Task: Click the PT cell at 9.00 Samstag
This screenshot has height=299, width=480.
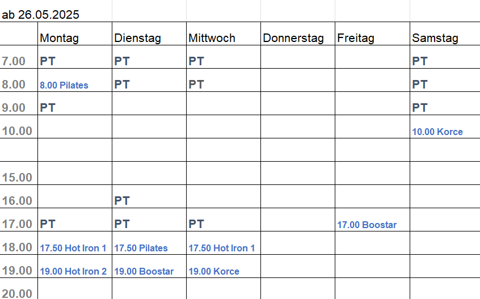Action: 445,103
